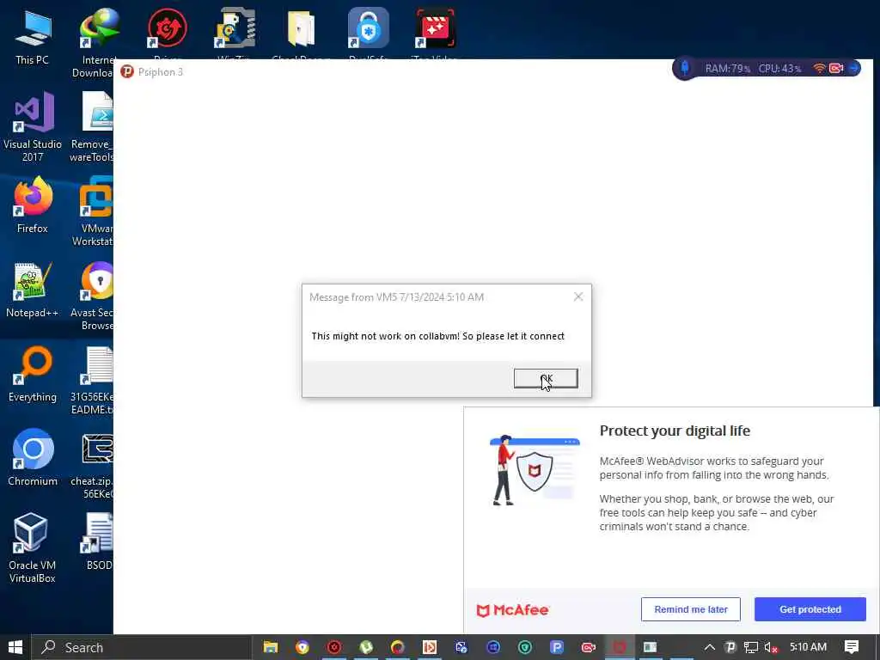The width and height of the screenshot is (880, 660).
Task: Click the red recorder icon in monitor widget
Action: [836, 69]
